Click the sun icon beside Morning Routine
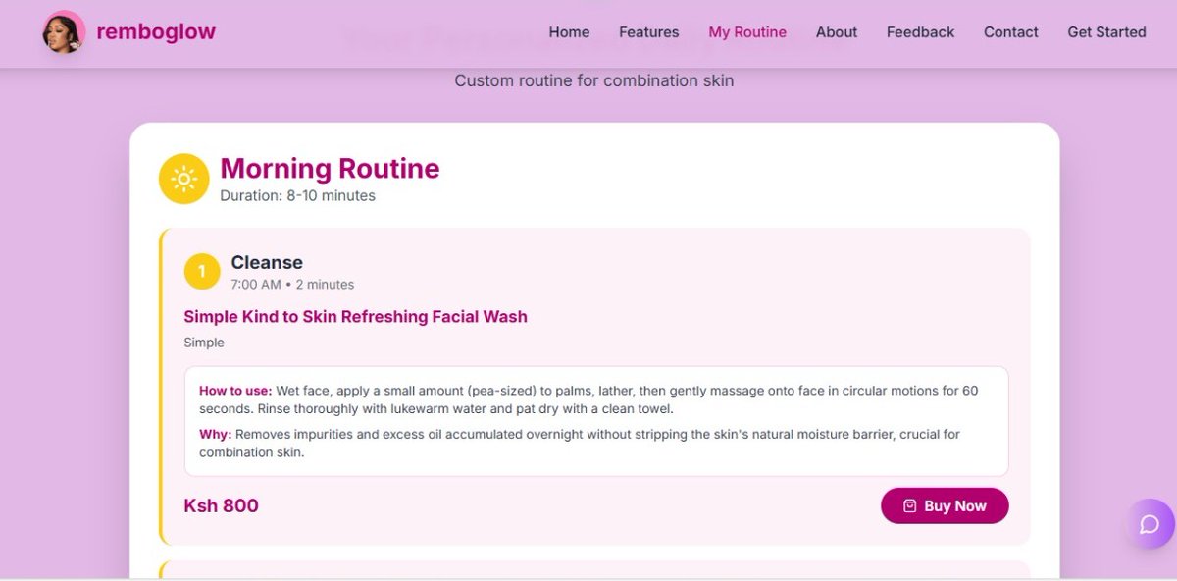Screen dimensions: 1177x581 tap(184, 179)
